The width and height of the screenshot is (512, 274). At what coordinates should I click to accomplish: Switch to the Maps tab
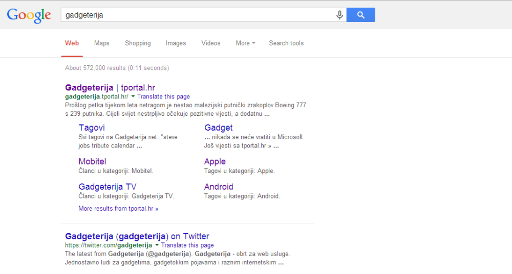pyautogui.click(x=101, y=43)
